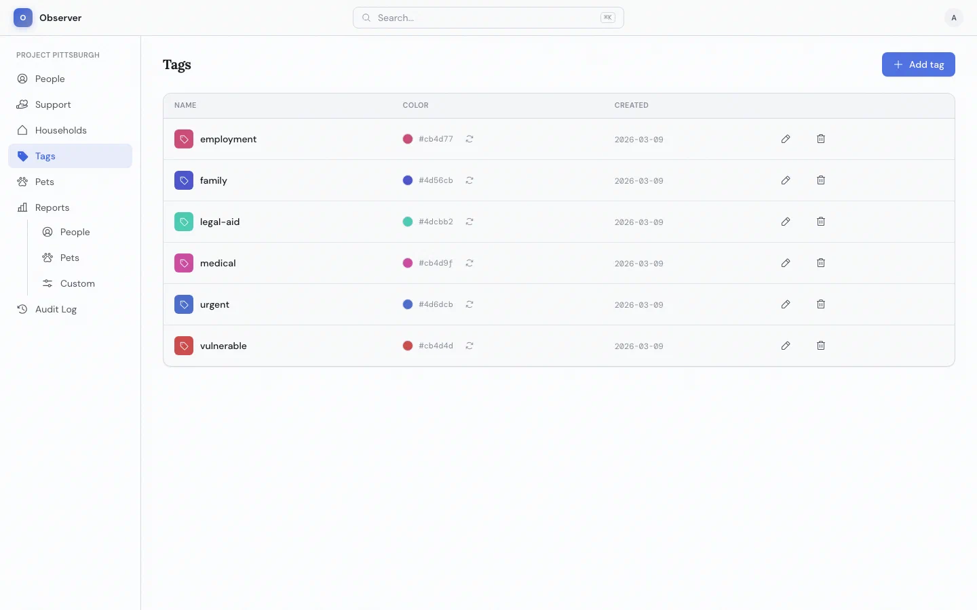Click the legal-aid tag icon badge
Viewport: 977px width, 610px height.
pos(184,222)
